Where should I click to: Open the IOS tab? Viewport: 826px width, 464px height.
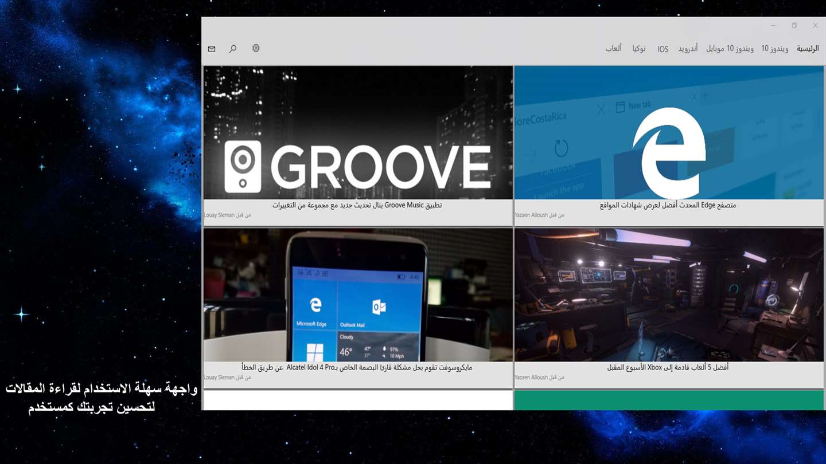pyautogui.click(x=663, y=49)
